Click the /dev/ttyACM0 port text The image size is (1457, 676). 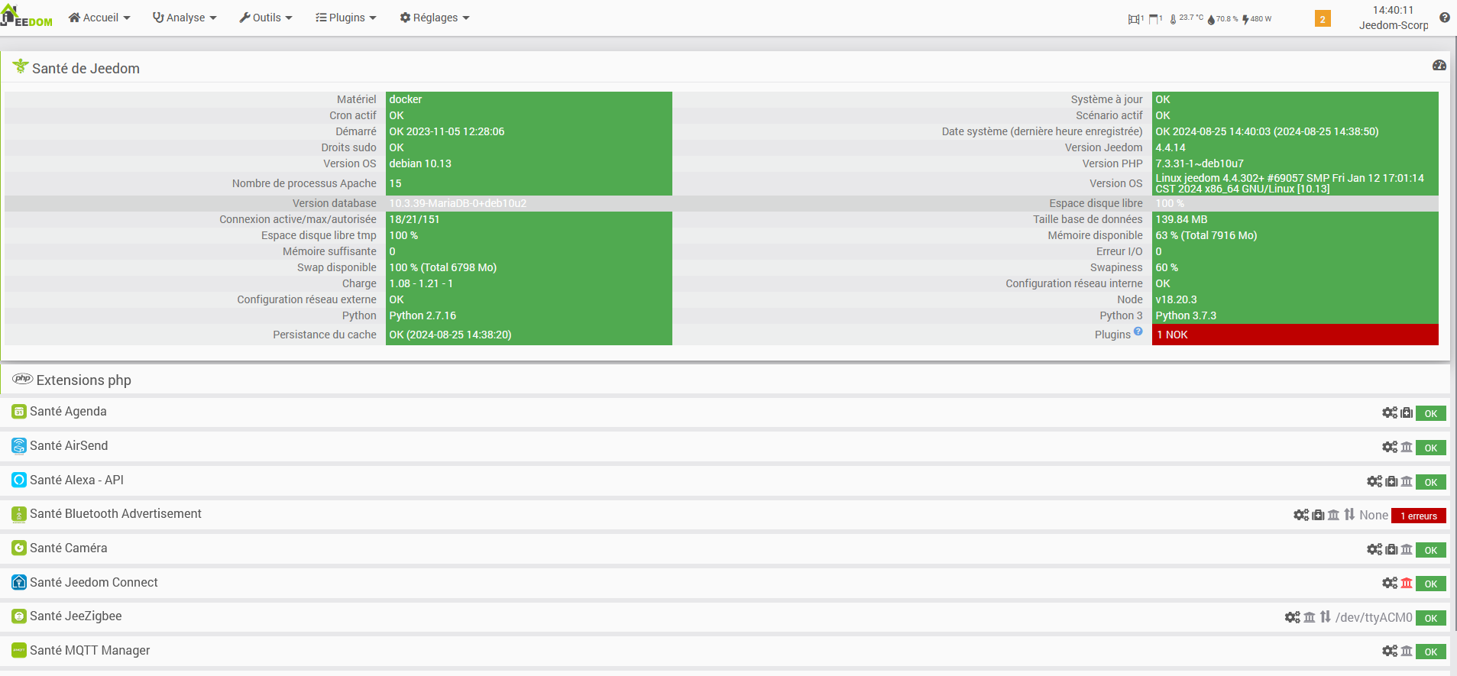(1374, 617)
